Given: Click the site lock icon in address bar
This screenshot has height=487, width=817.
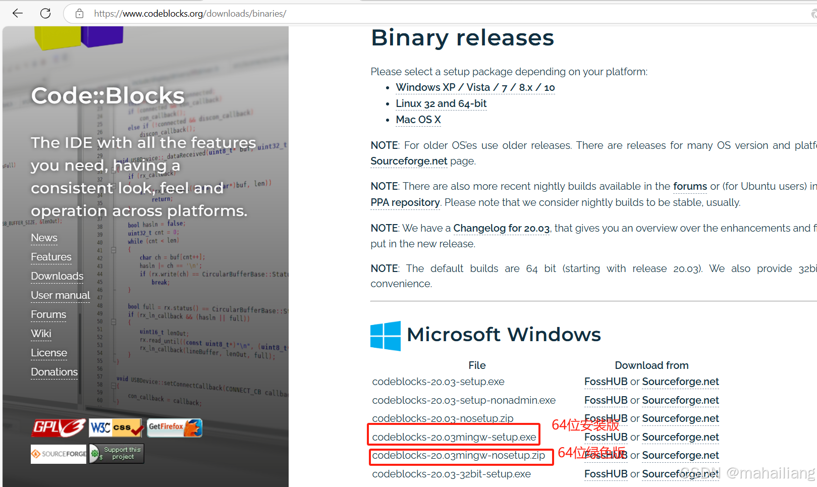Looking at the screenshot, I should (x=79, y=14).
